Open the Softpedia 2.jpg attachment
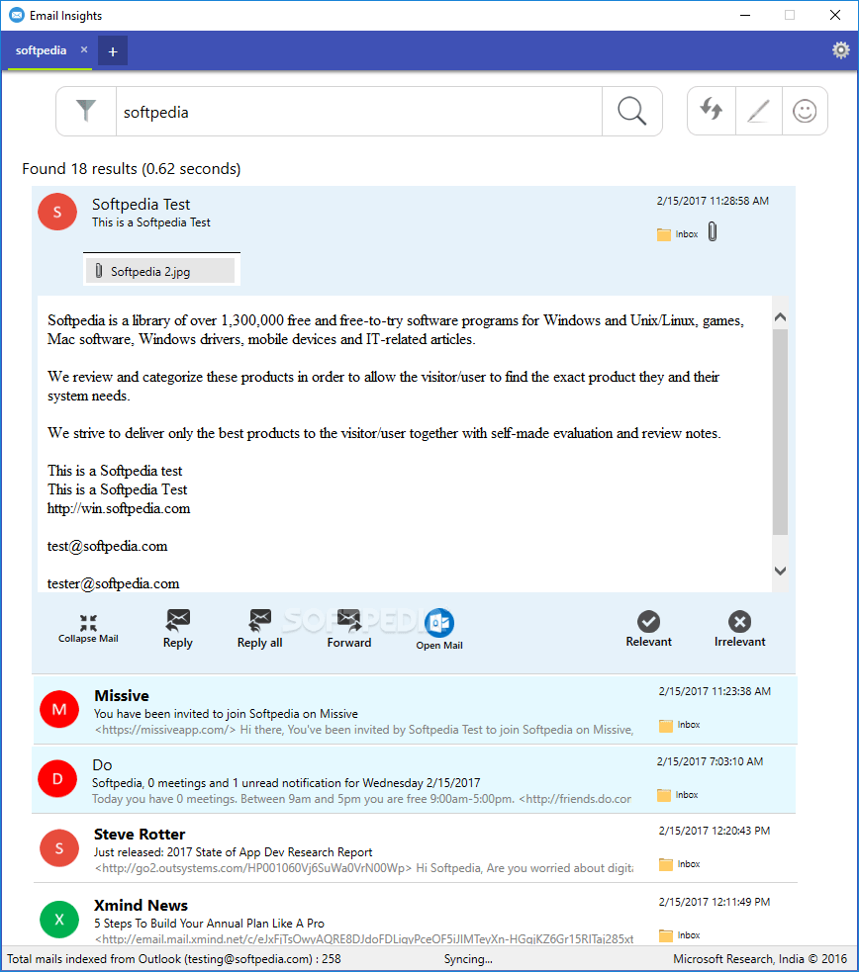 (x=161, y=269)
